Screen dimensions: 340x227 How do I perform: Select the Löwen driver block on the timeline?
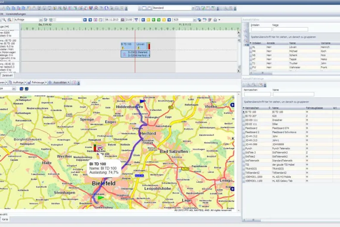point(141,46)
